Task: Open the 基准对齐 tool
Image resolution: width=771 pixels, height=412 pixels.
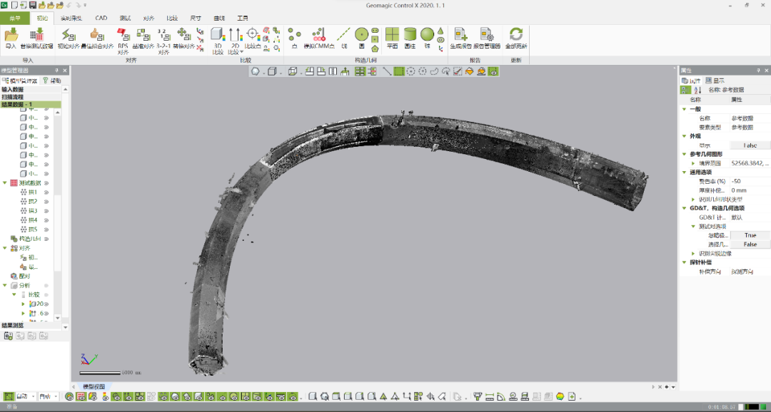Action: 143,38
